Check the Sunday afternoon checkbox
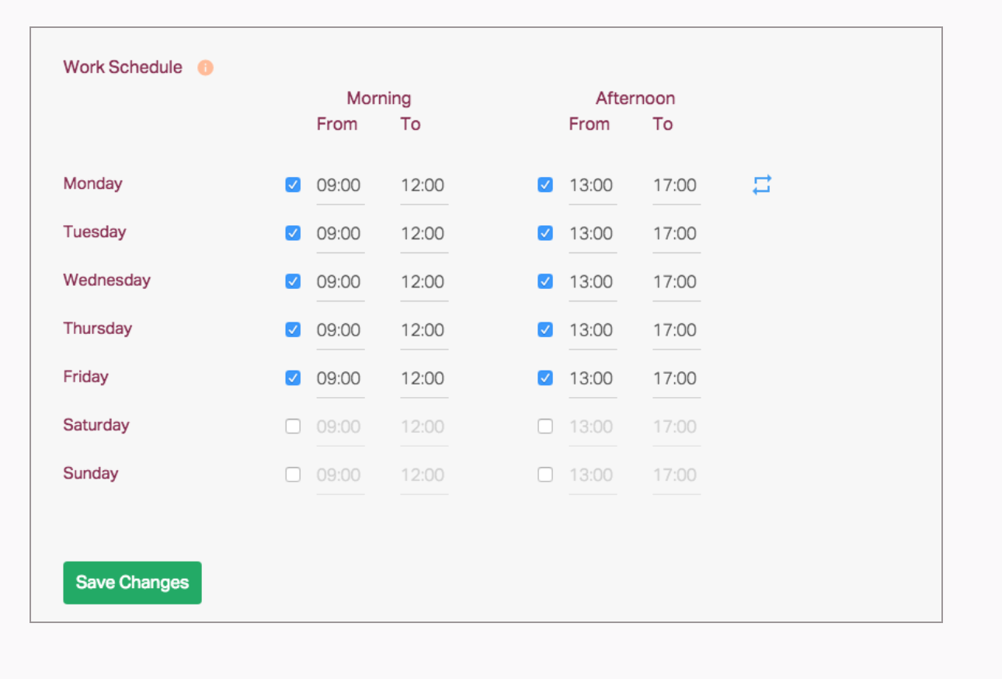Screen dimensions: 1002x679 pos(545,475)
